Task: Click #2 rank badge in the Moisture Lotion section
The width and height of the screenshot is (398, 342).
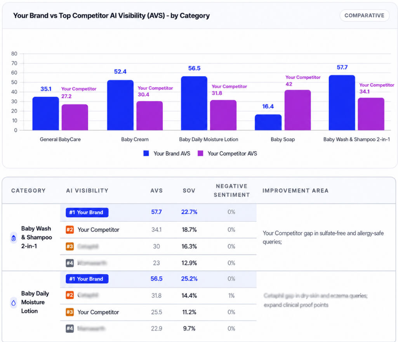Action: point(70,295)
